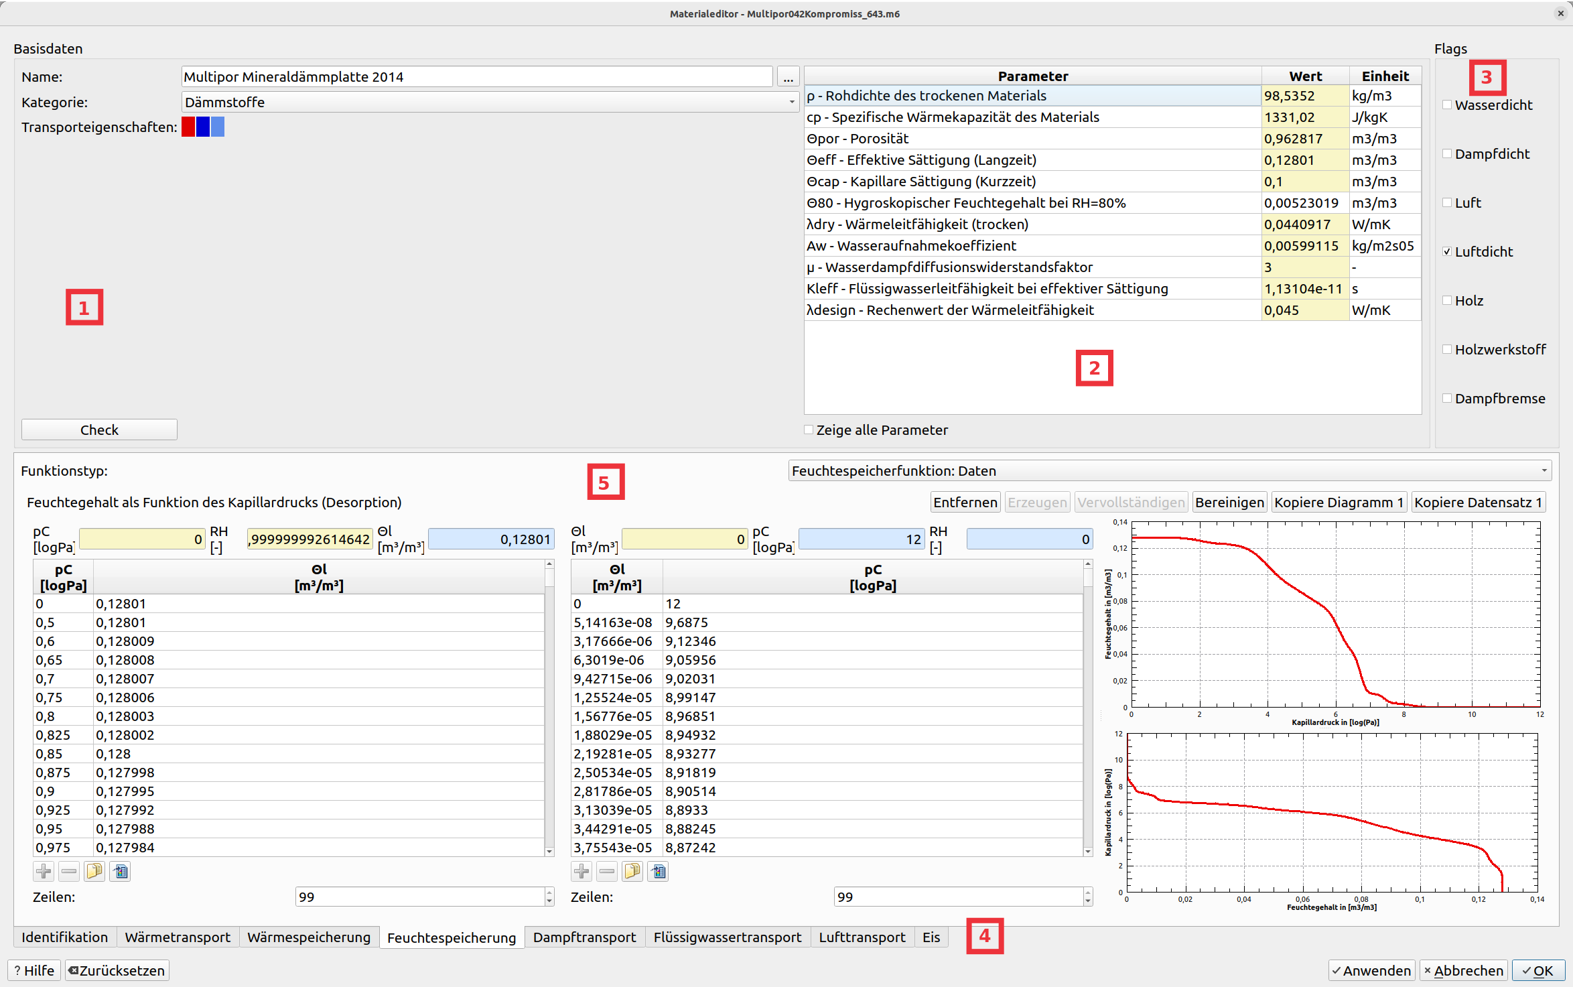1573x987 pixels.
Task: Enable the Holzwerkstoff flag
Action: (1447, 349)
